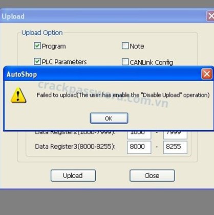Click the Upload dialog title bar

click(x=102, y=16)
